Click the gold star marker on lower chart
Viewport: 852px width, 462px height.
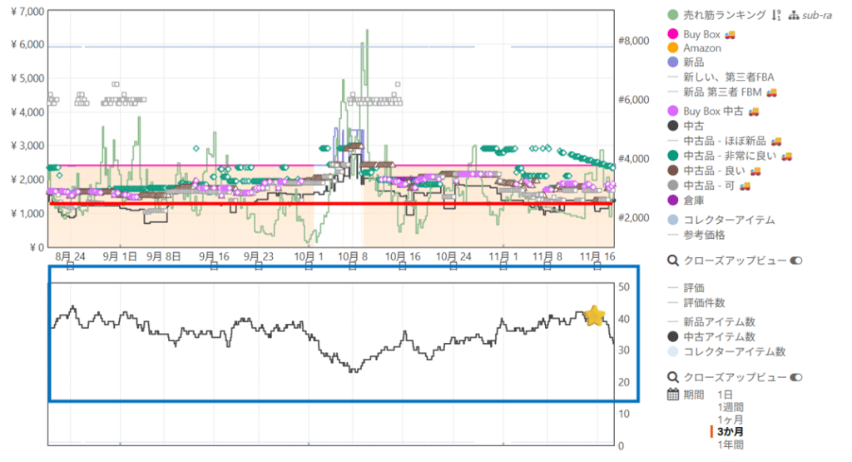[594, 315]
